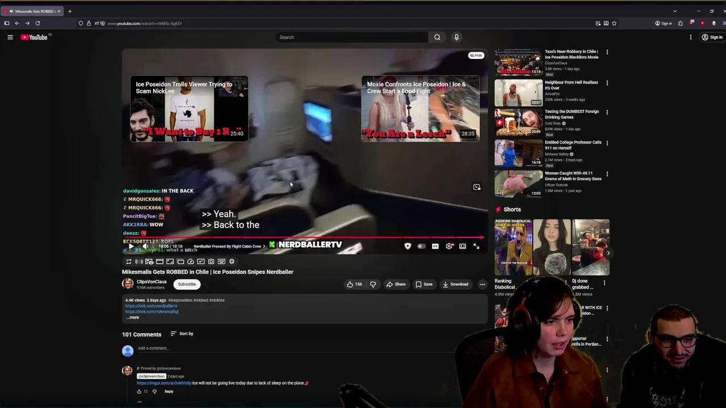This screenshot has width=726, height=408.
Task: Open ClipsVonClaus channel avatar
Action: click(128, 284)
